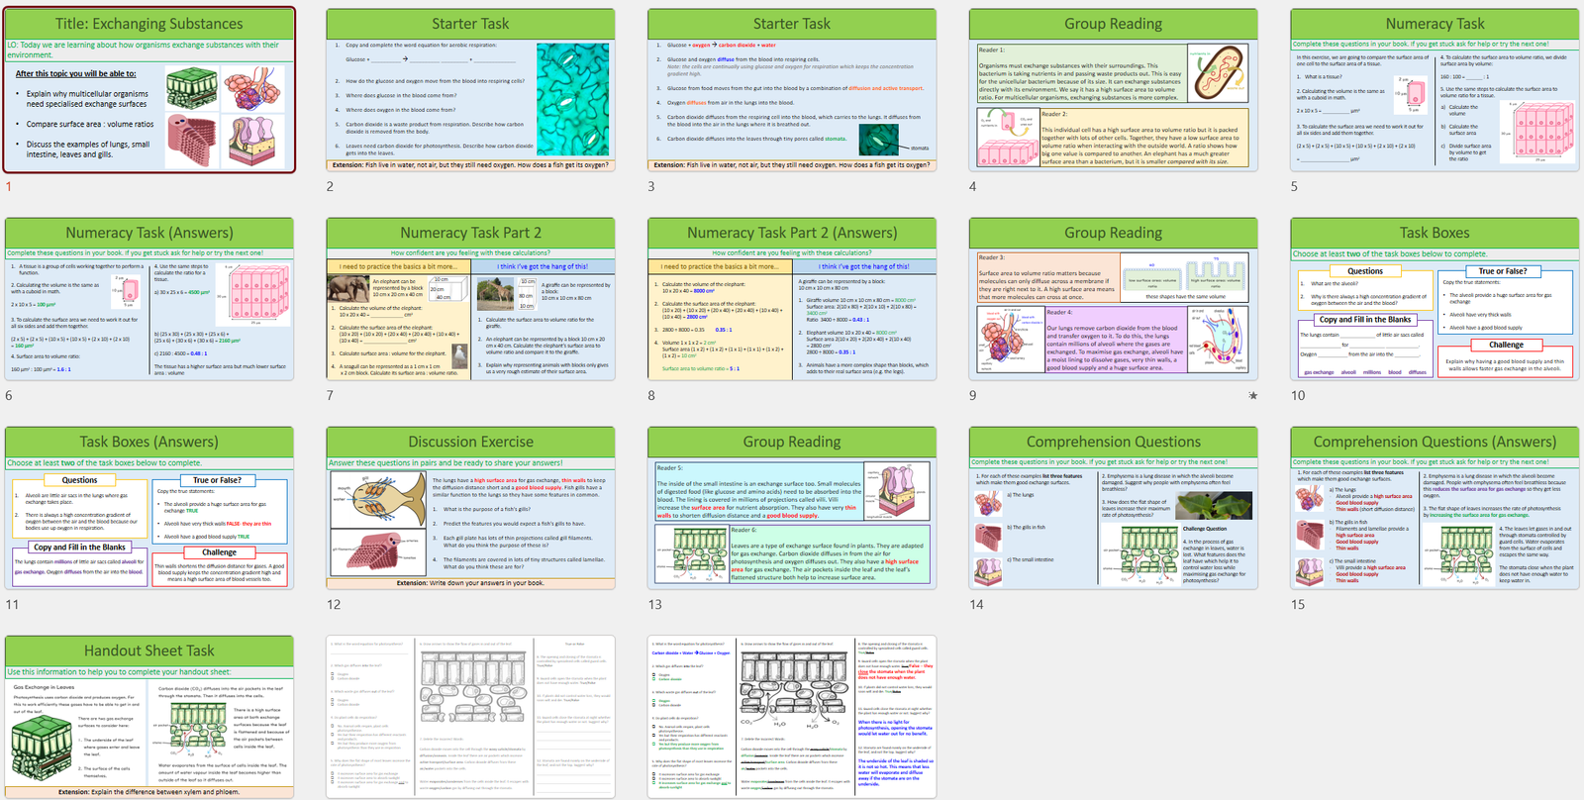Select slide 4 Group Reading thumbnail
Screen dimensions: 1584x800
(1113, 90)
